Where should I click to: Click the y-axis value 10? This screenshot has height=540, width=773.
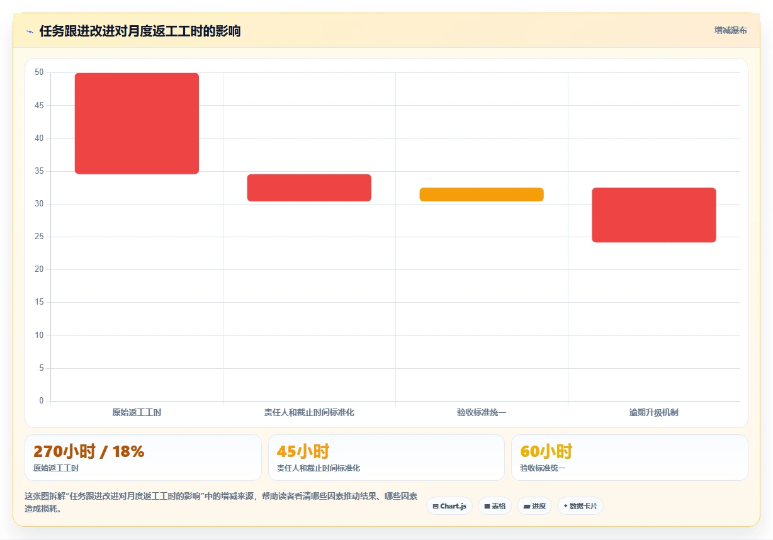39,335
